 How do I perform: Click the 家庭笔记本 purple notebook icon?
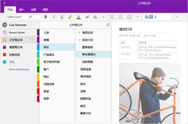[x=5, y=47]
